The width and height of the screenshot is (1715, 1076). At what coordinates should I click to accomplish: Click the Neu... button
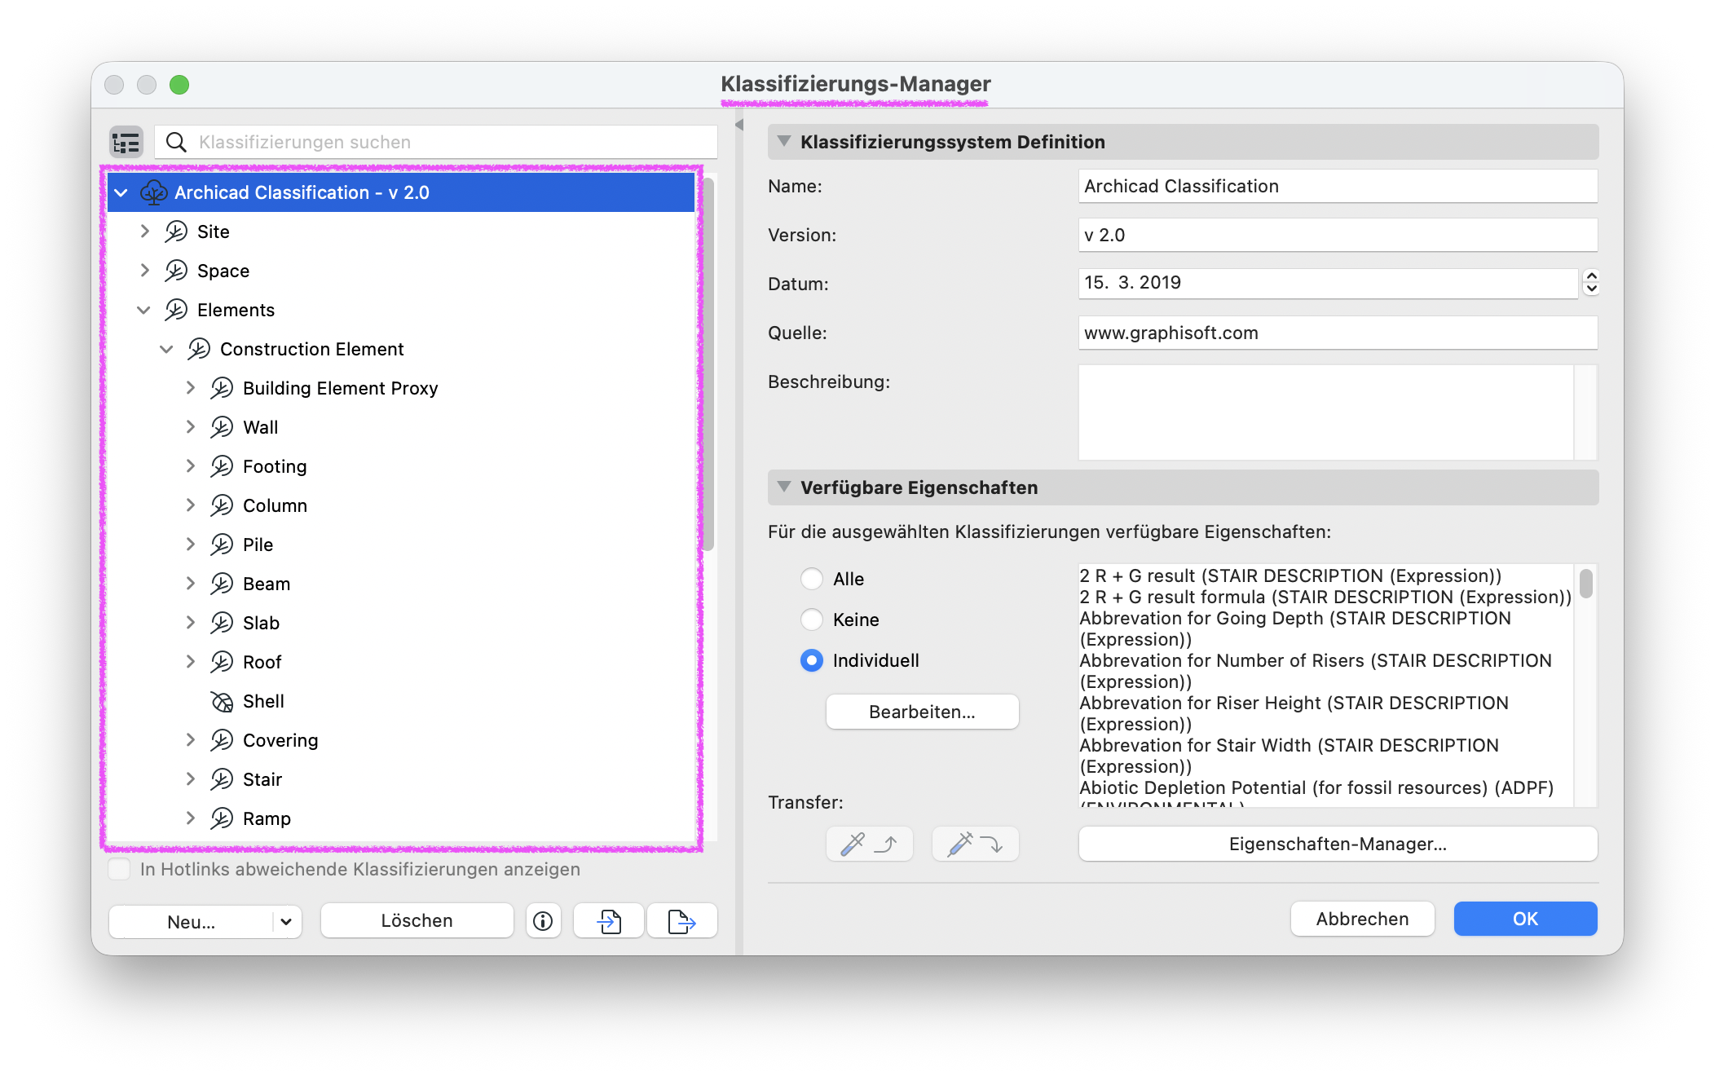click(192, 922)
